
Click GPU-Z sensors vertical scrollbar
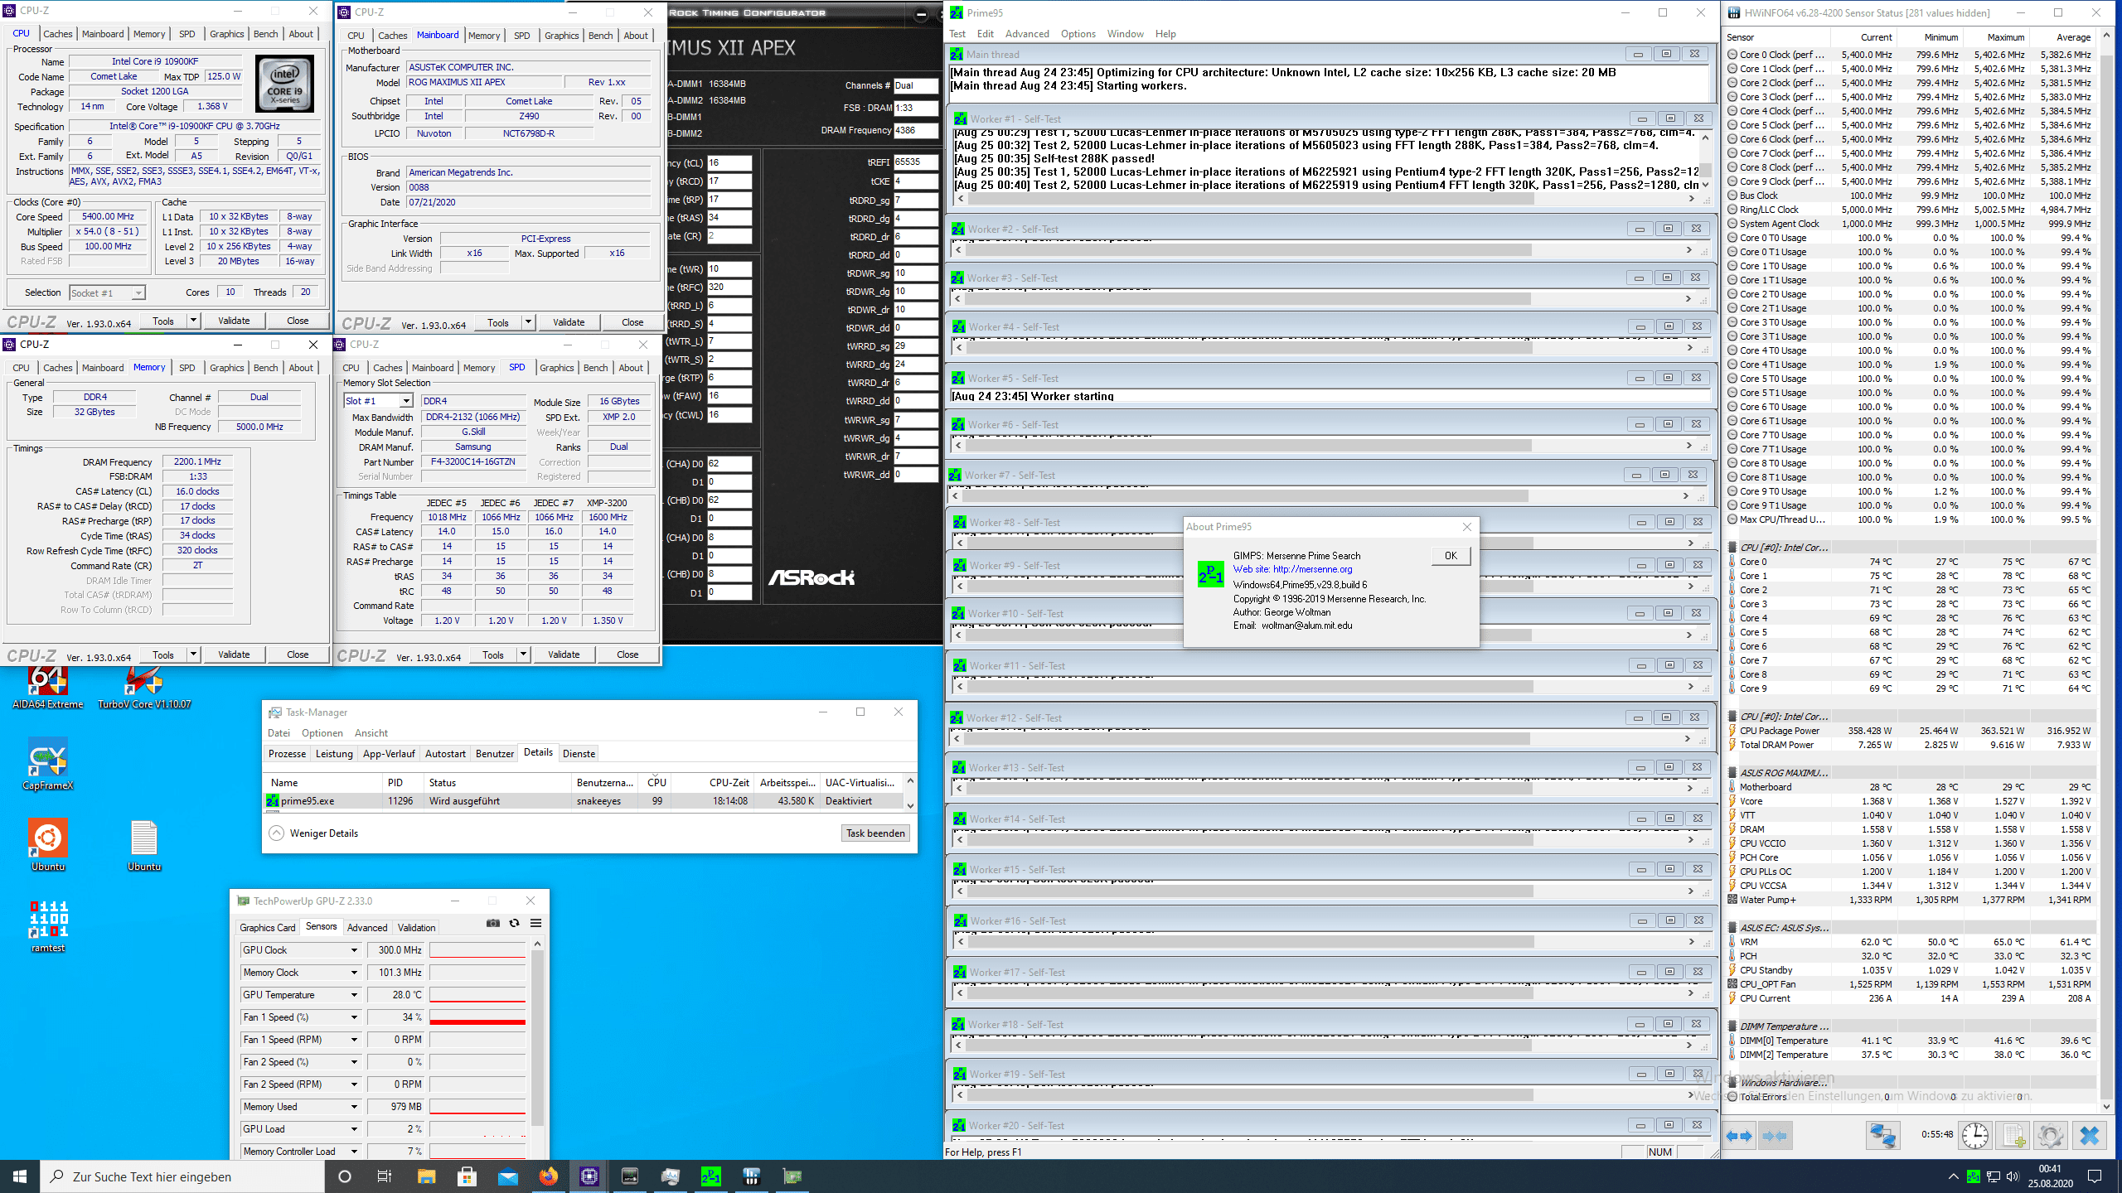pos(537,1049)
